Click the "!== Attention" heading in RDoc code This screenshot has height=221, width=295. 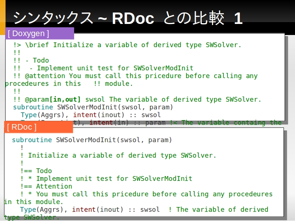click(x=46, y=186)
